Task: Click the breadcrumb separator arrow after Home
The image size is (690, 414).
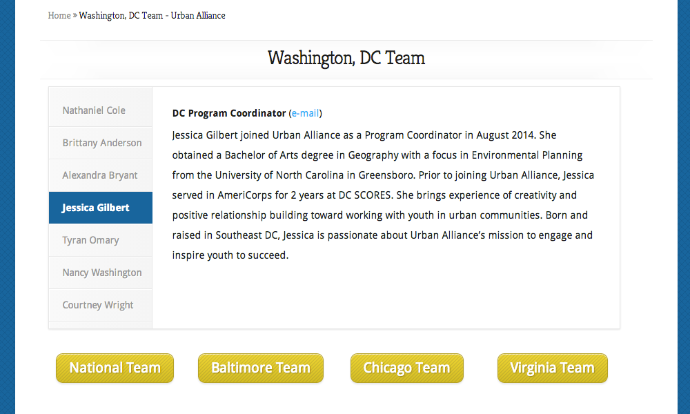Action: tap(75, 15)
